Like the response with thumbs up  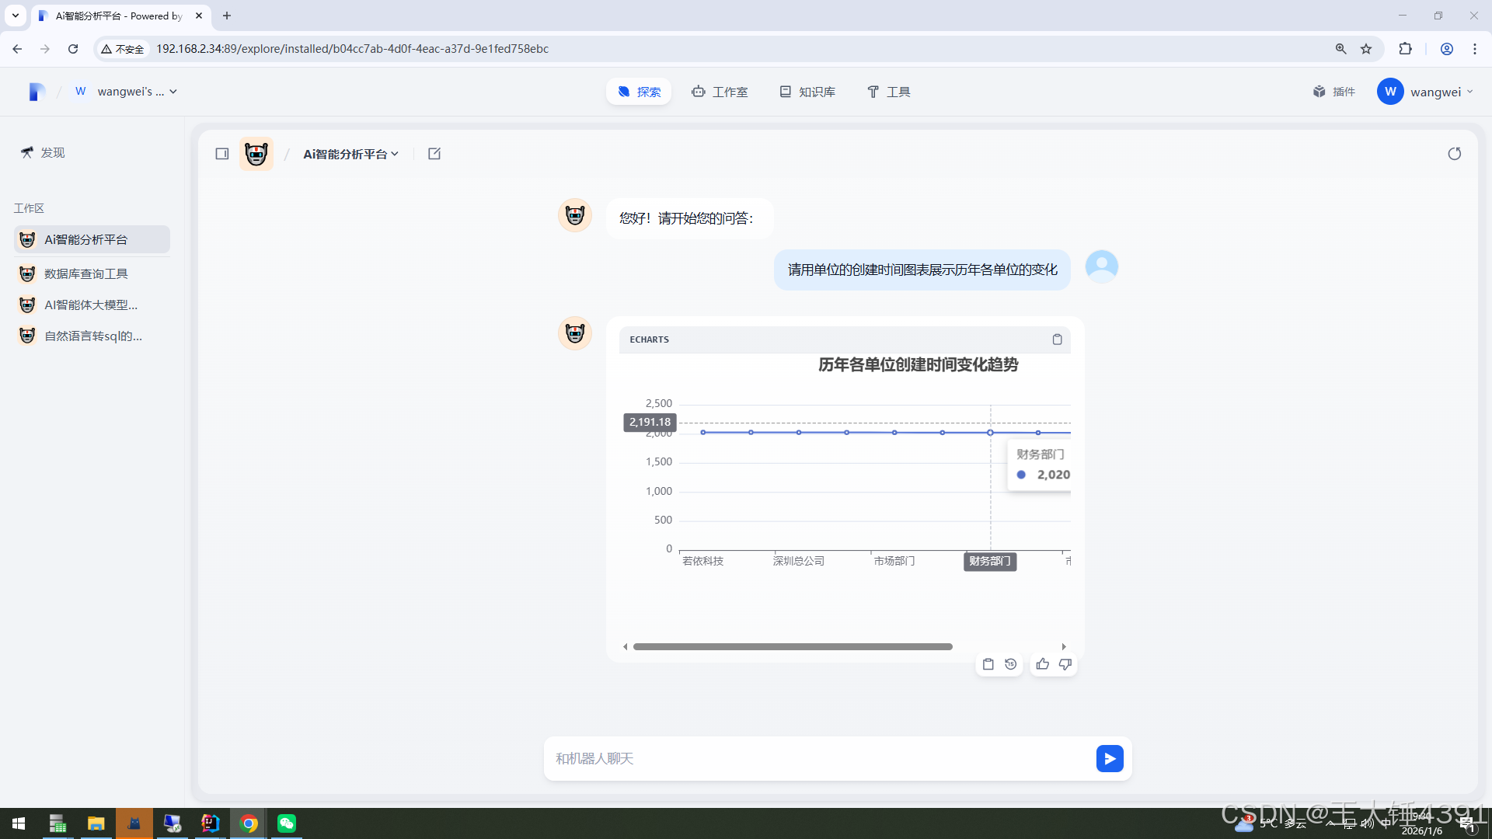pos(1042,664)
